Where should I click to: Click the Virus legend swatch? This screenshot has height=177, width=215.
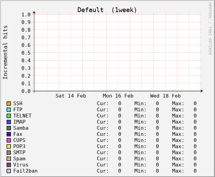(9, 165)
